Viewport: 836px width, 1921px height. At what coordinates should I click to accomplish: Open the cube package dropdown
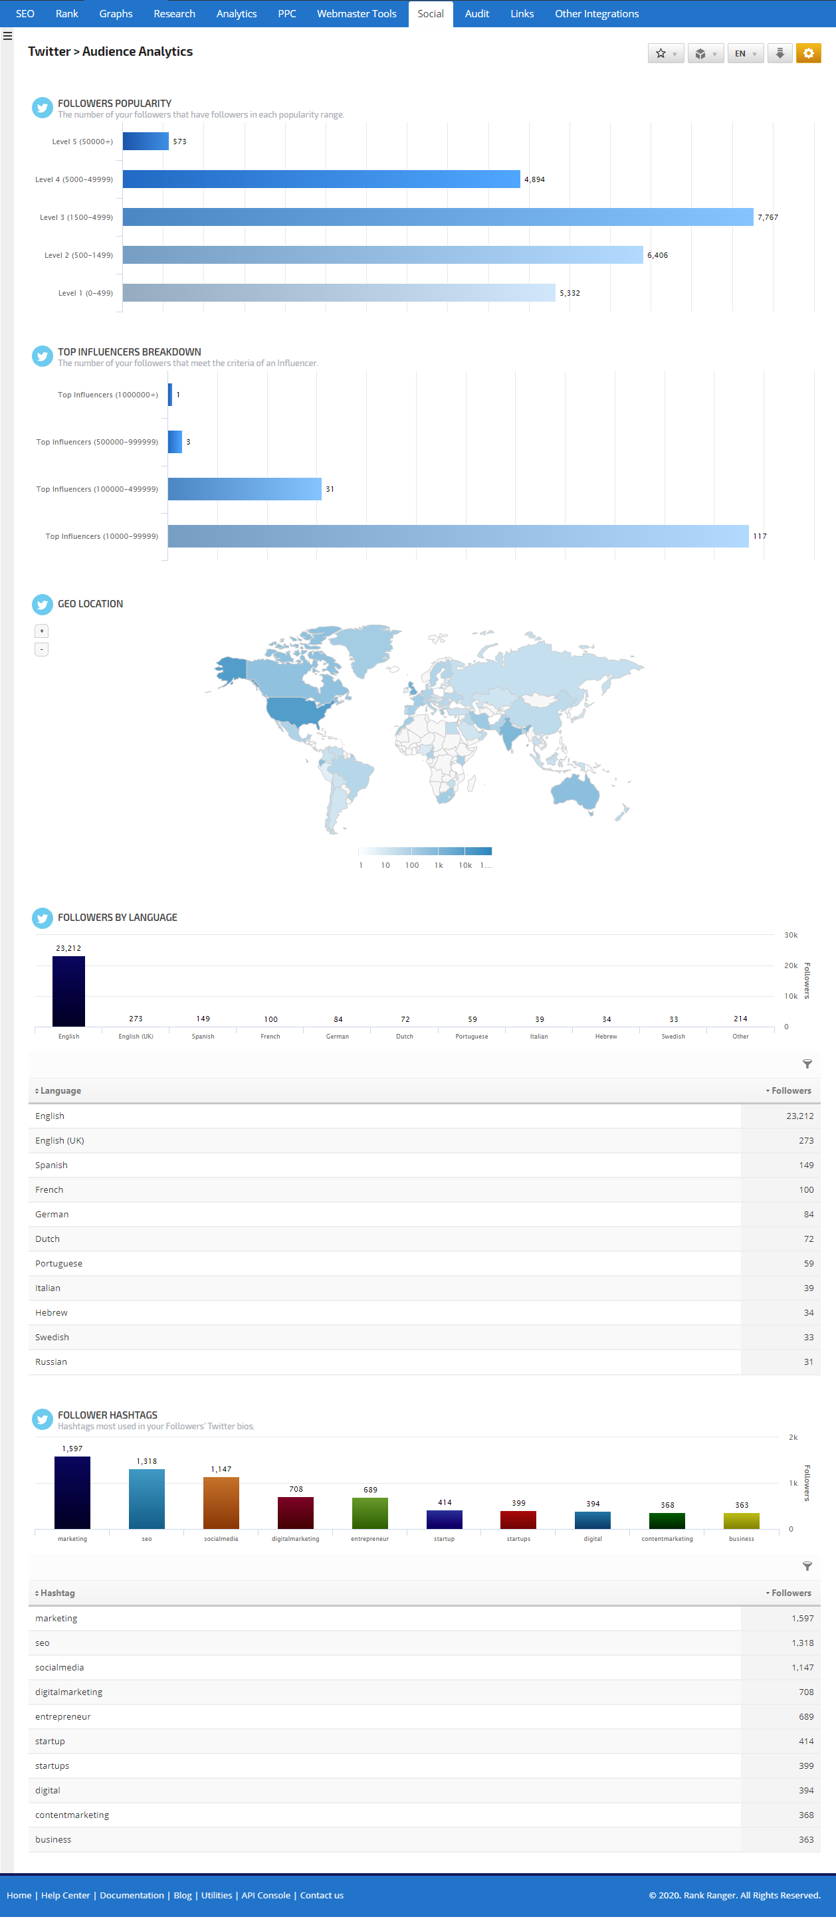706,54
